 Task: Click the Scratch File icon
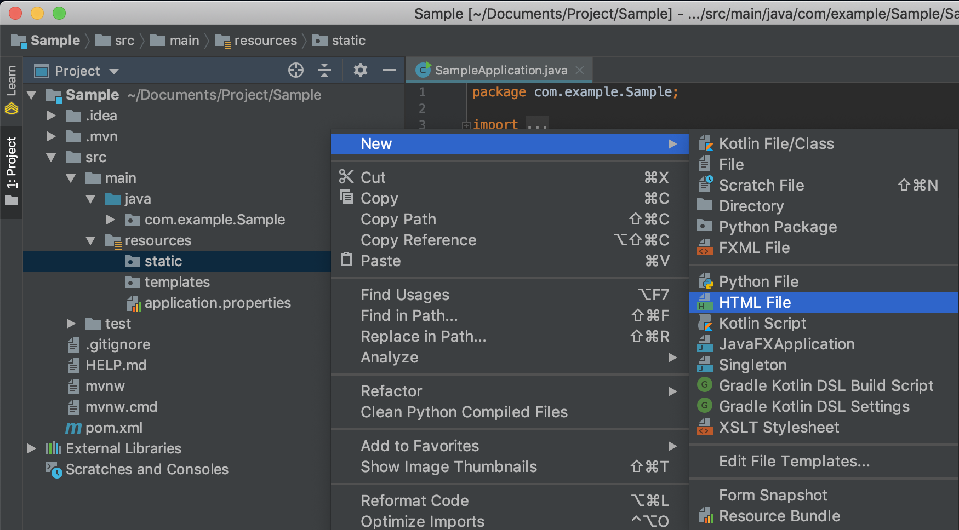point(705,185)
